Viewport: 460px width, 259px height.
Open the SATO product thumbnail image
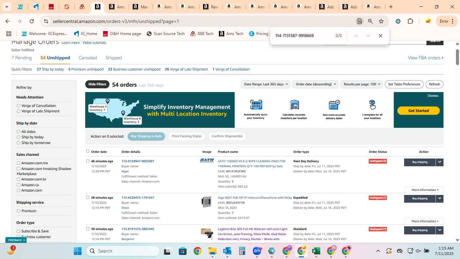click(207, 161)
